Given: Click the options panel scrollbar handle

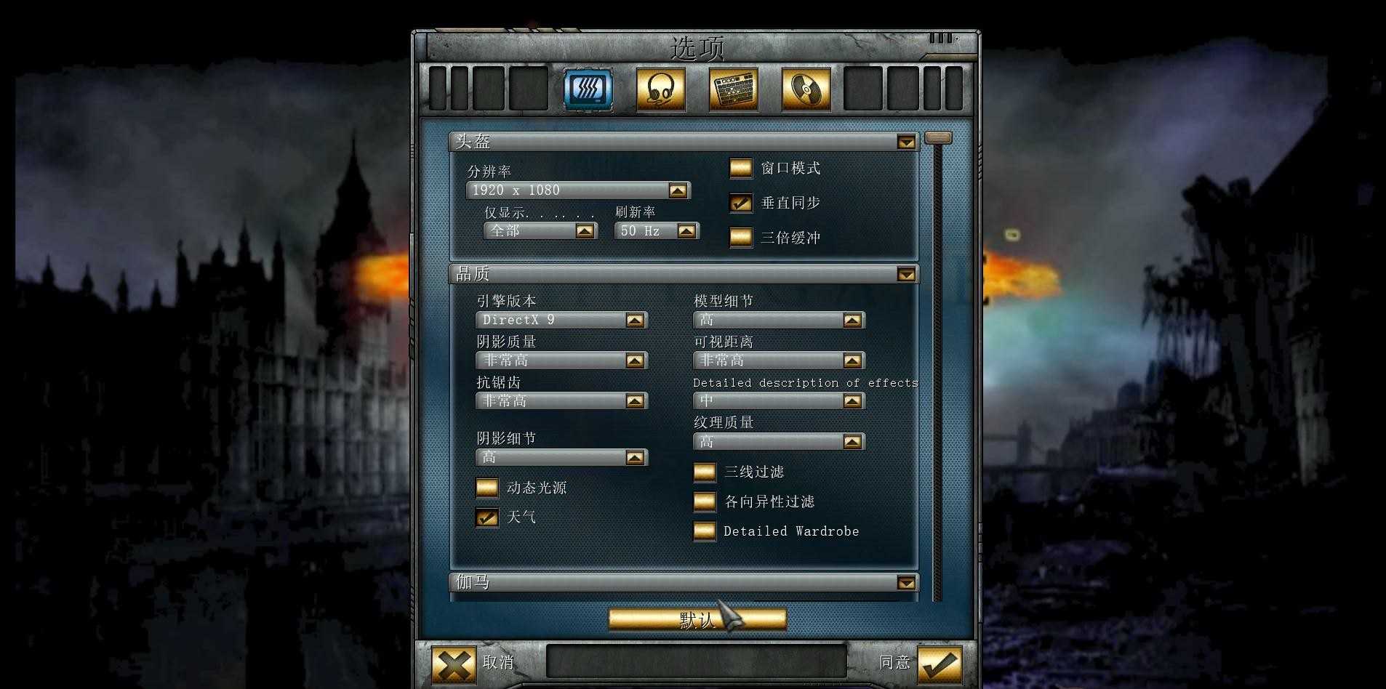Looking at the screenshot, I should pos(938,137).
